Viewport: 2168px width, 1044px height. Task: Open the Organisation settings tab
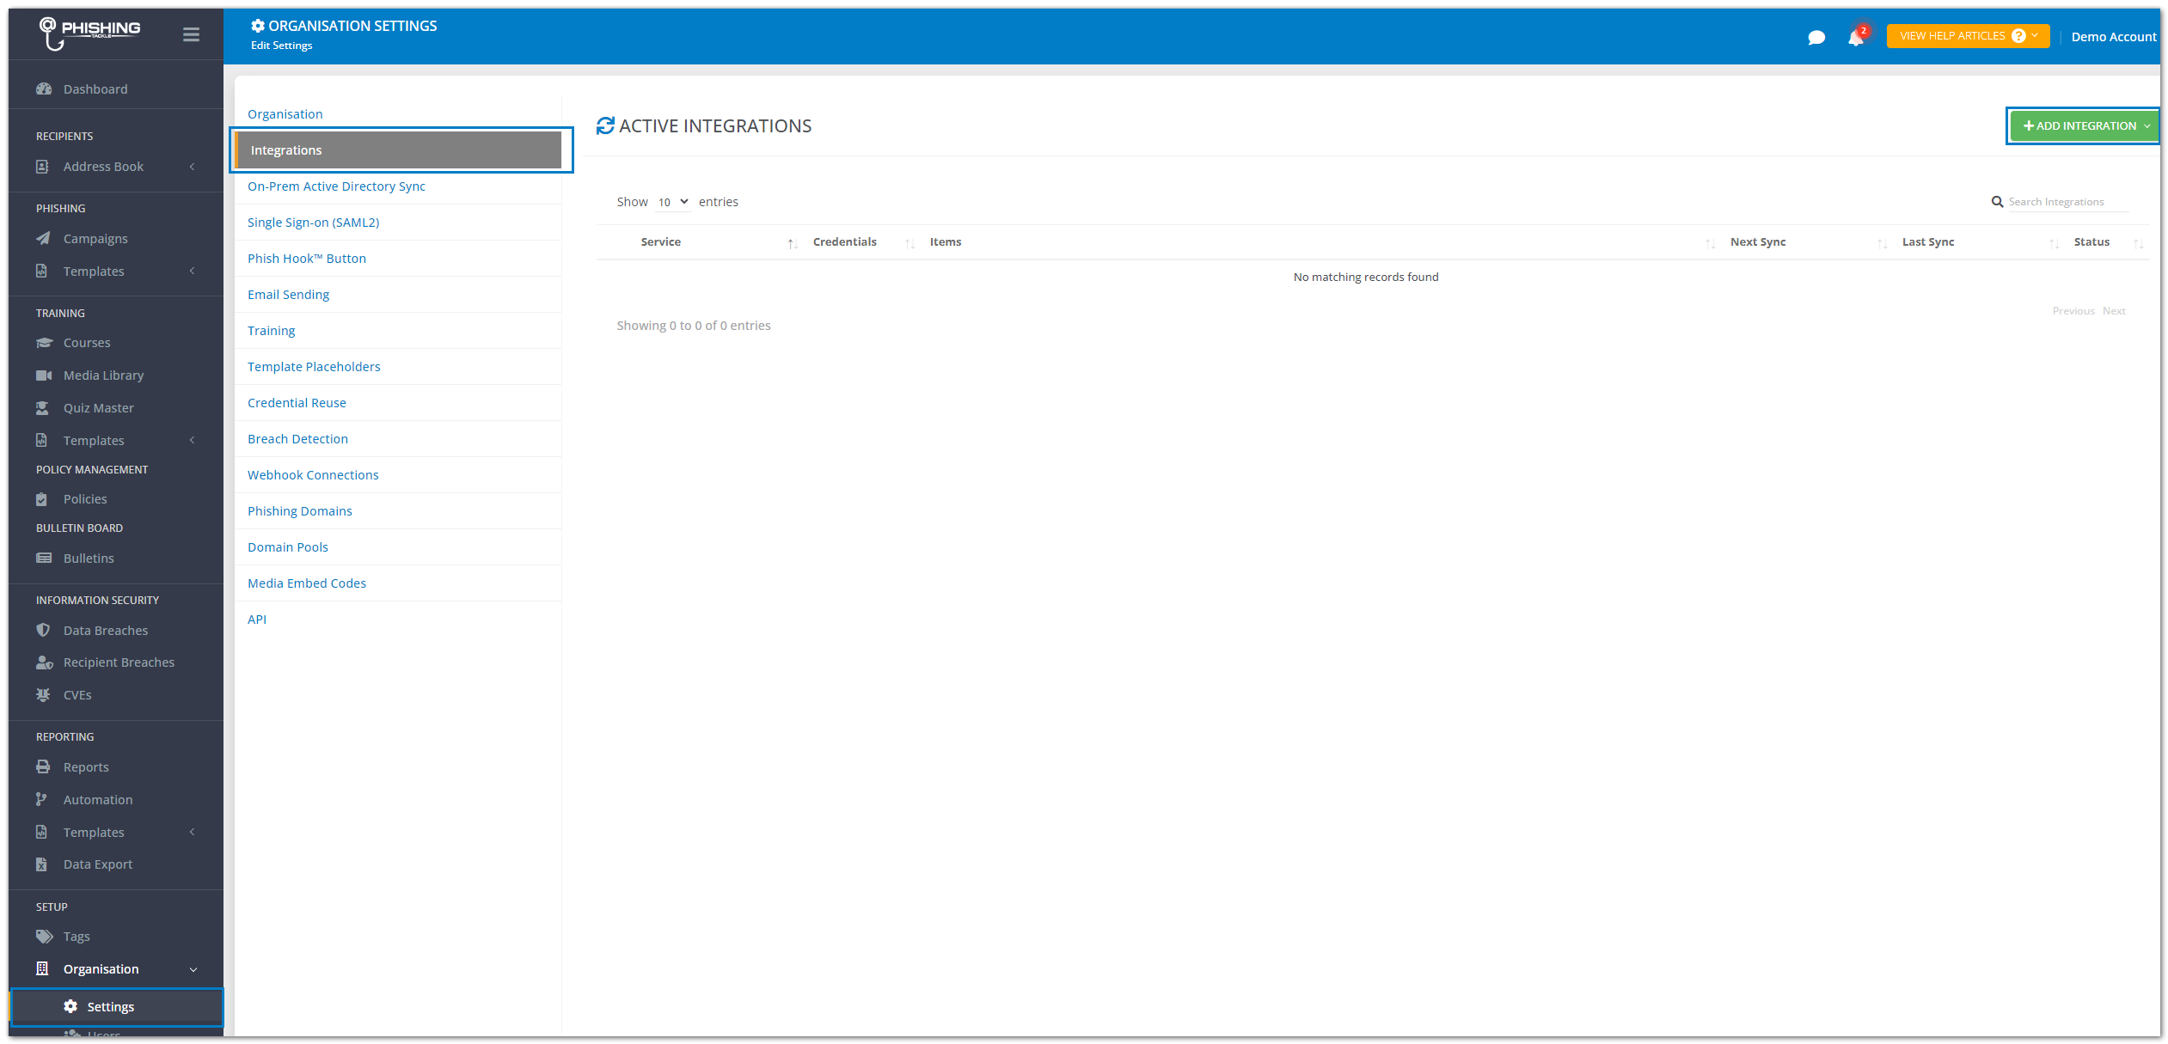tap(285, 114)
